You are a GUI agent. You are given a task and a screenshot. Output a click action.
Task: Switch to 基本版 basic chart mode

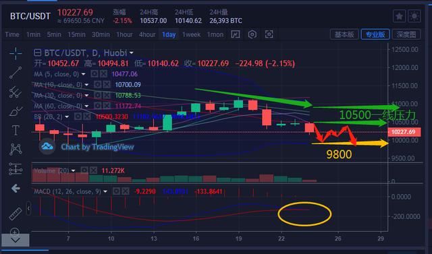[x=344, y=34]
